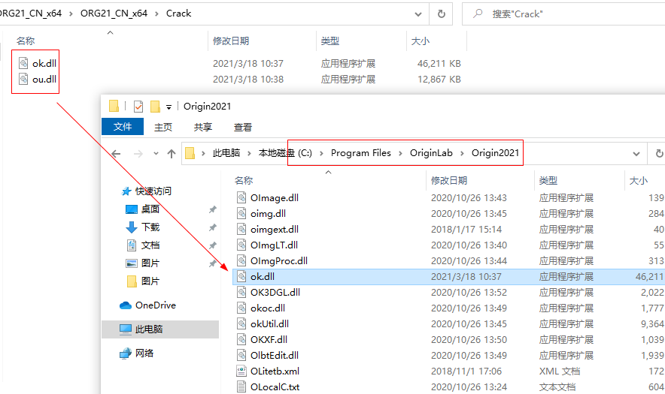665x394 pixels.
Task: Click pin icon next to 下载
Action: point(212,227)
